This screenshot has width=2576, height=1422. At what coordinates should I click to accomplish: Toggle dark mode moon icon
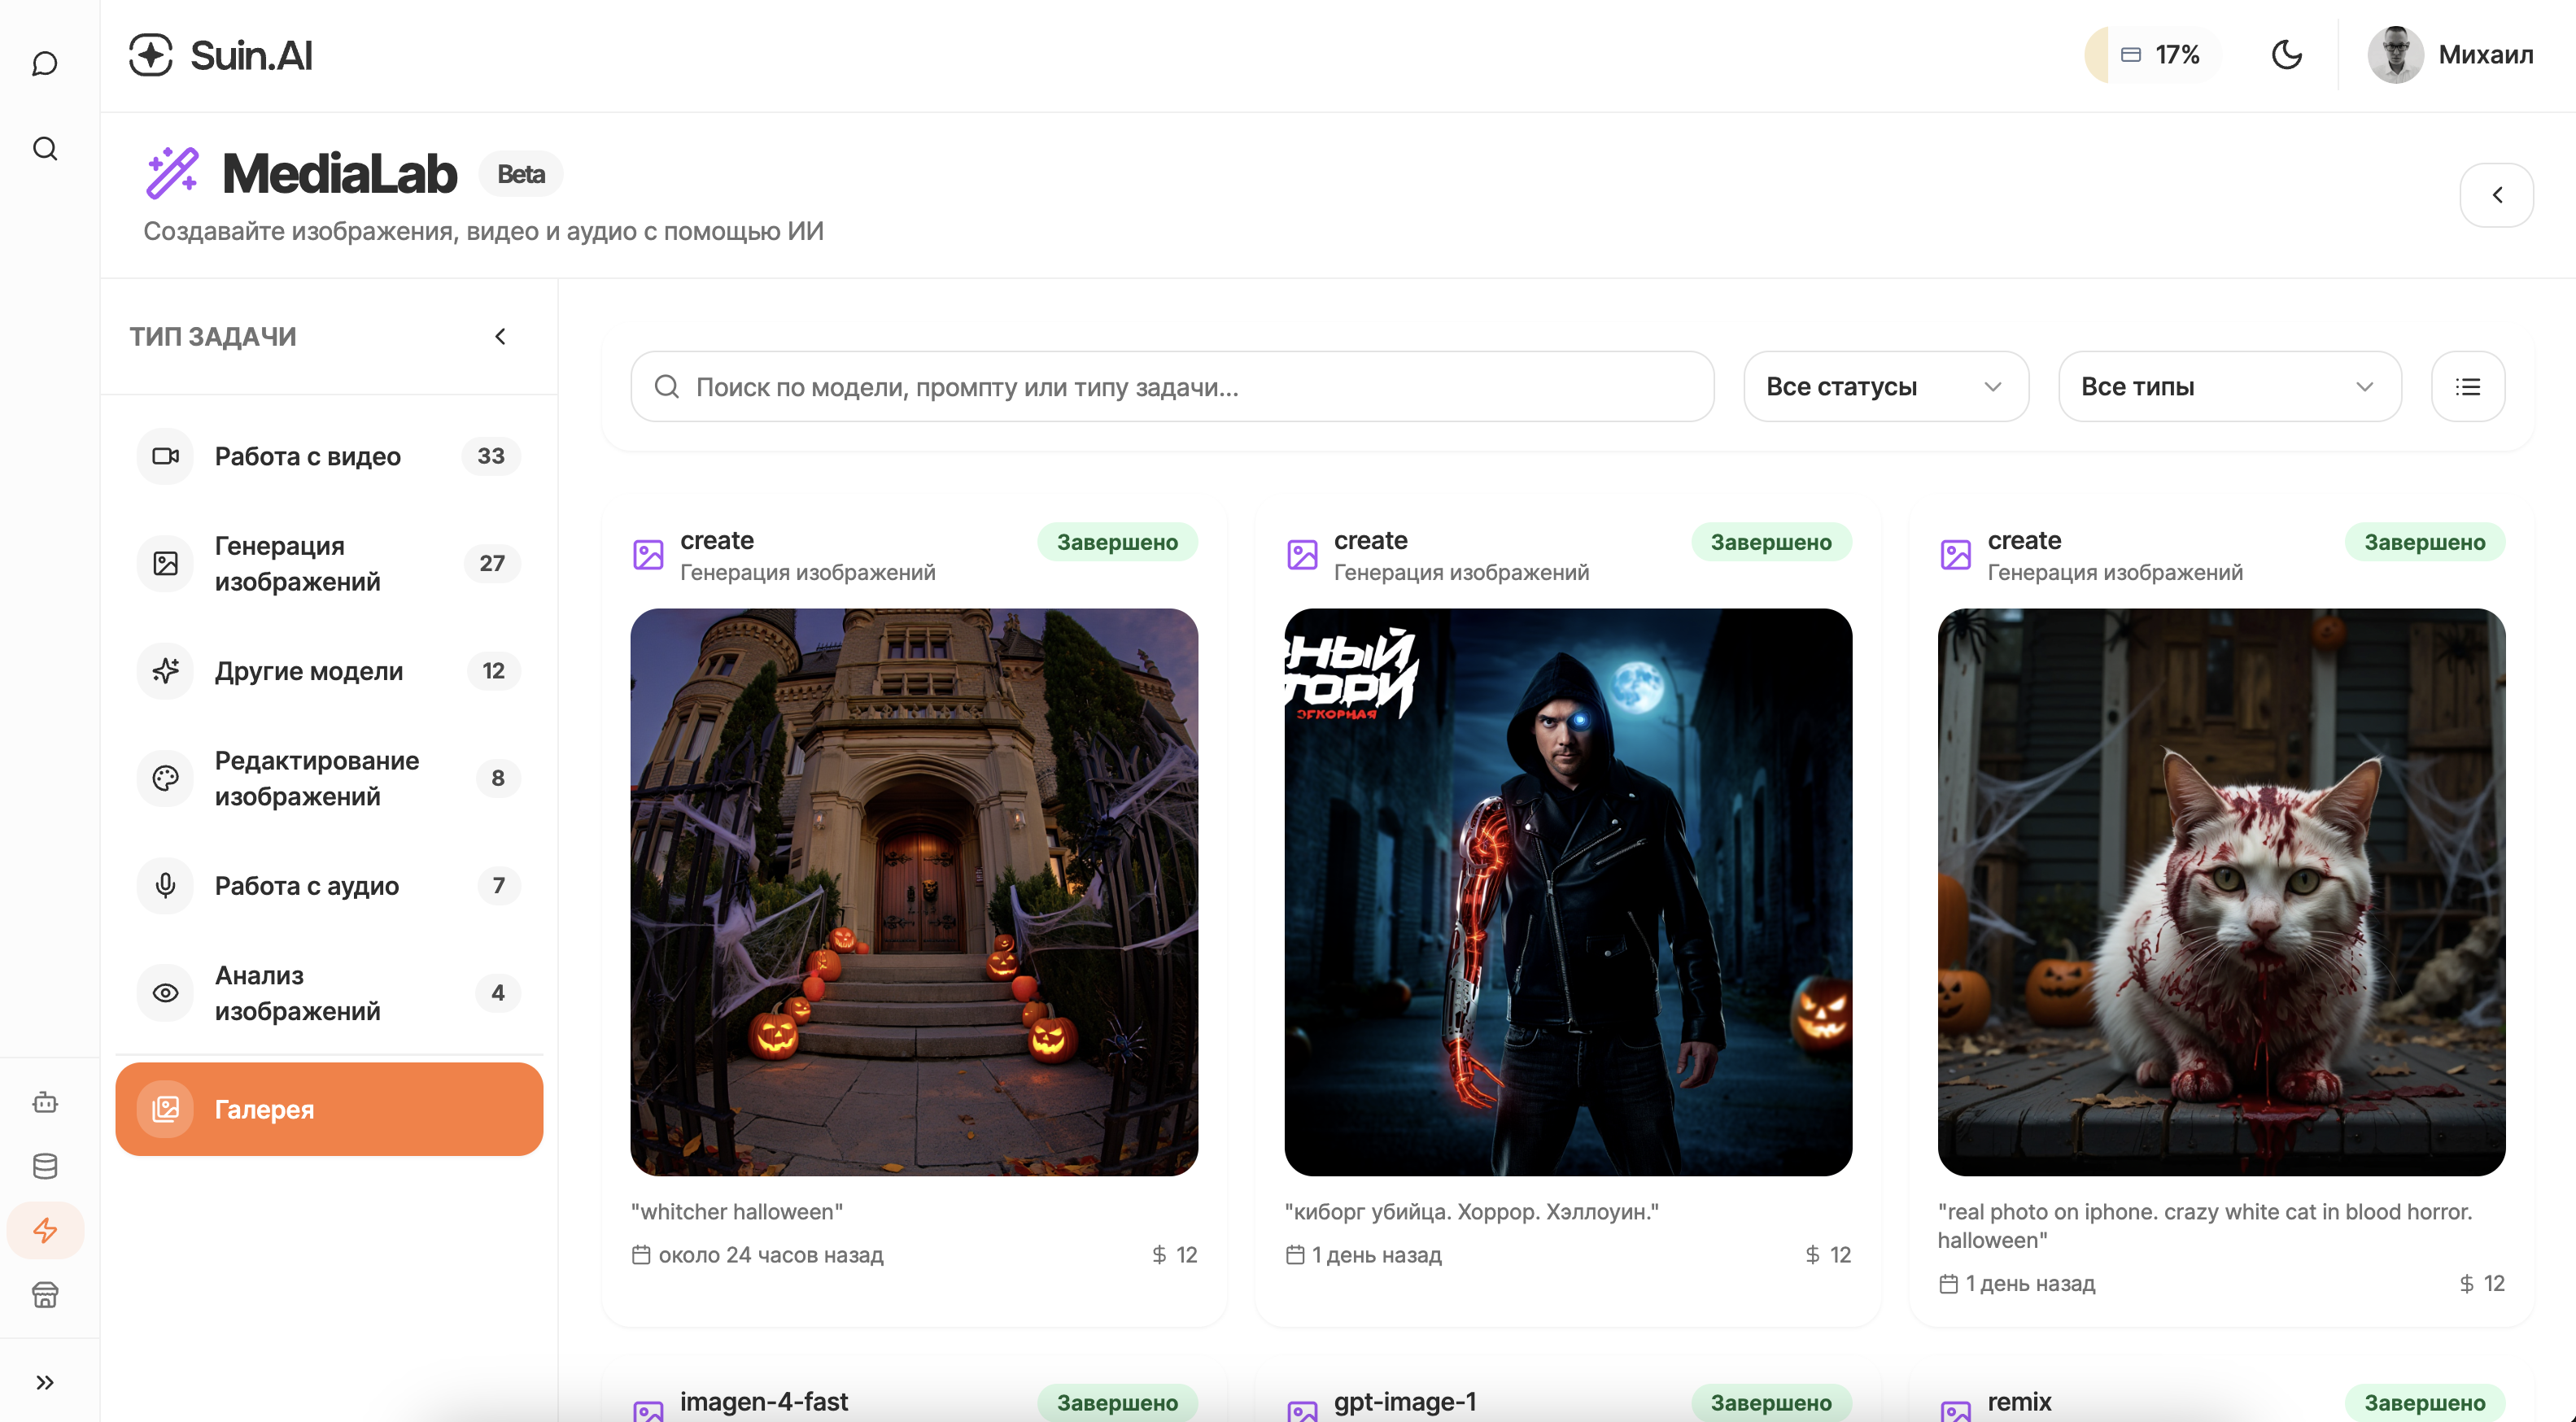point(2286,54)
